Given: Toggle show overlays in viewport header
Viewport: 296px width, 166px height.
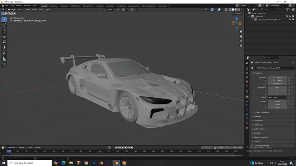Looking at the screenshot, I should (x=219, y=10).
